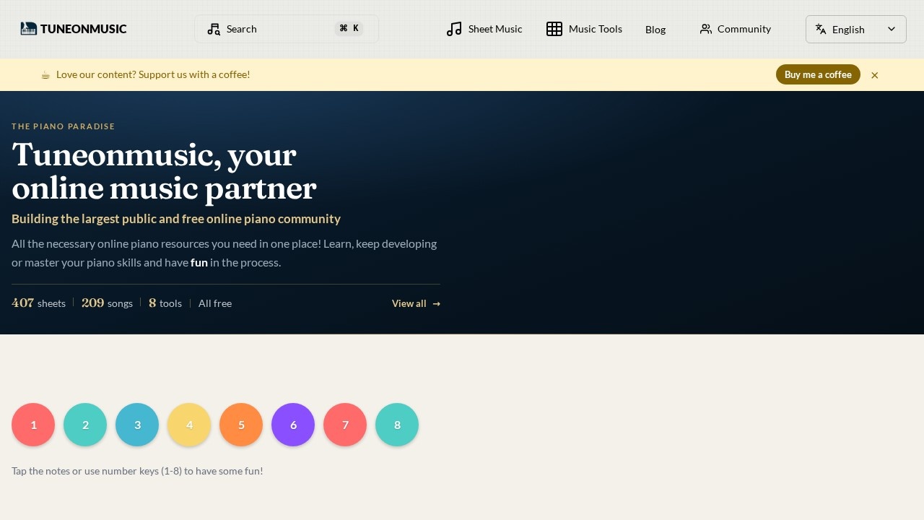924x520 pixels.
Task: Play the teal note 8 circle
Action: (x=397, y=425)
